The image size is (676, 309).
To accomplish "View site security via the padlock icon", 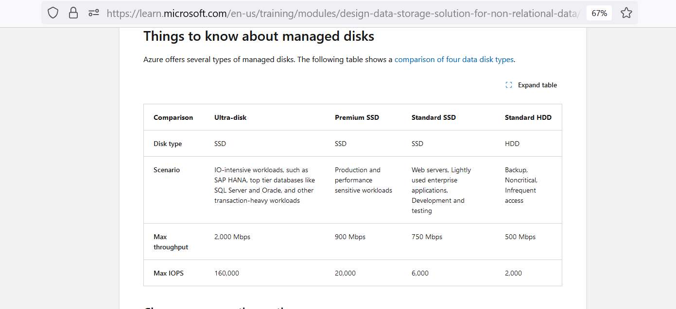I will pos(73,13).
